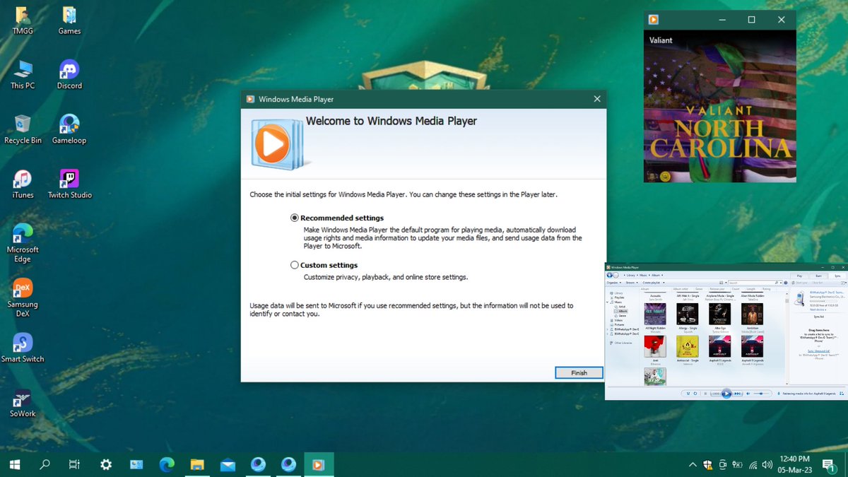Select Artist under Music in the library tree

[x=621, y=307]
